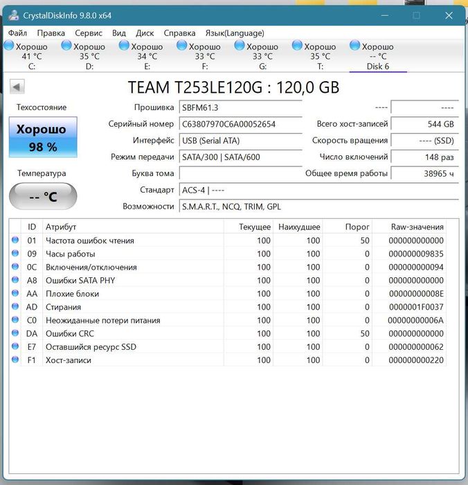Click the empty Буква тома field
Viewport: 468px width, 485px height.
pos(241,173)
